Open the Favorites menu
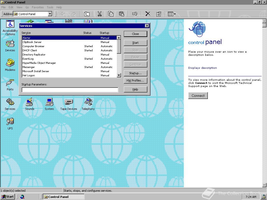Viewport: 267px width, 200px height. coord(38,7)
